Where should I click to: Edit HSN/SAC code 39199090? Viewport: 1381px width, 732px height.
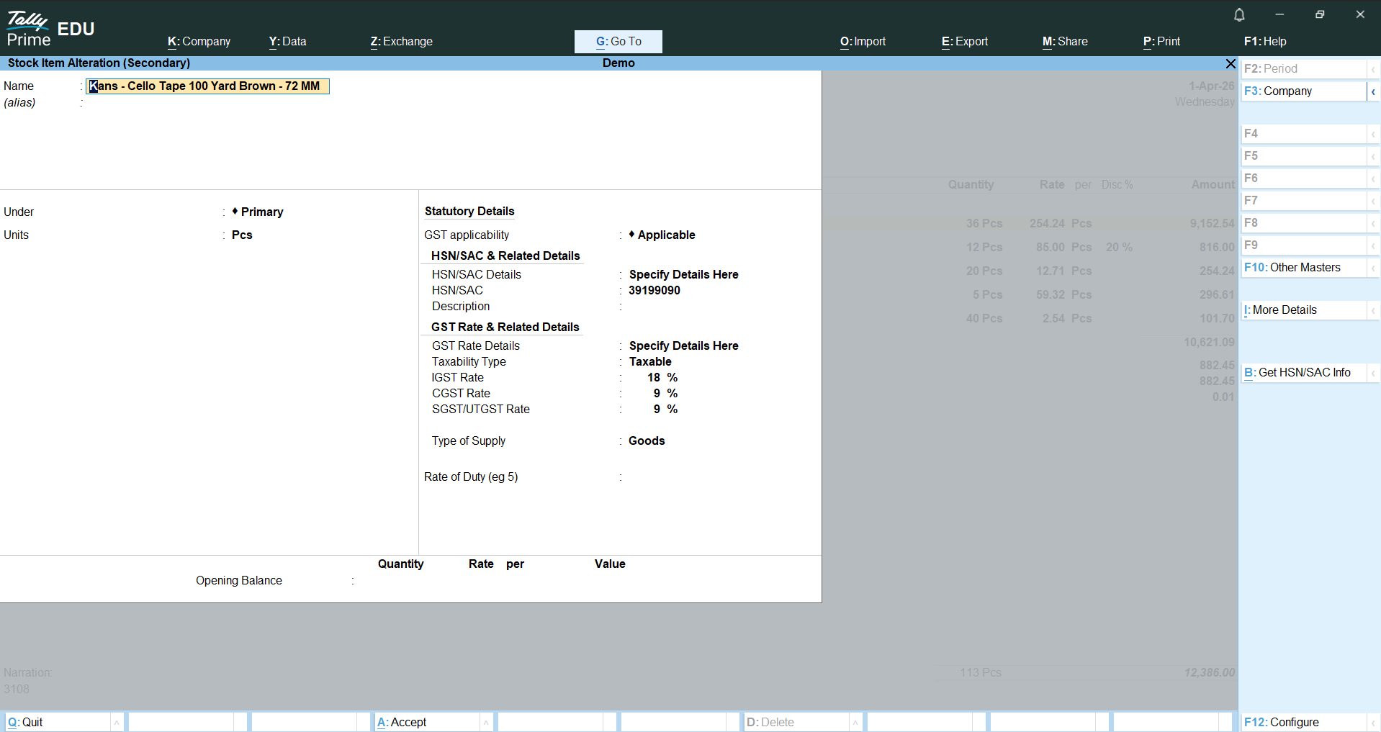[654, 290]
